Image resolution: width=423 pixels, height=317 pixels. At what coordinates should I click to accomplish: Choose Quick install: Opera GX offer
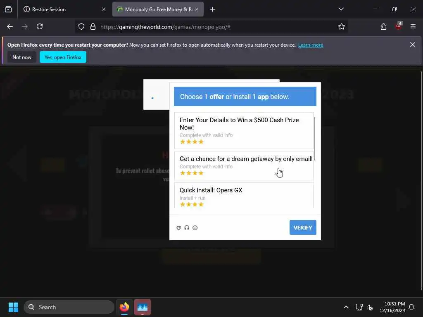(x=244, y=195)
